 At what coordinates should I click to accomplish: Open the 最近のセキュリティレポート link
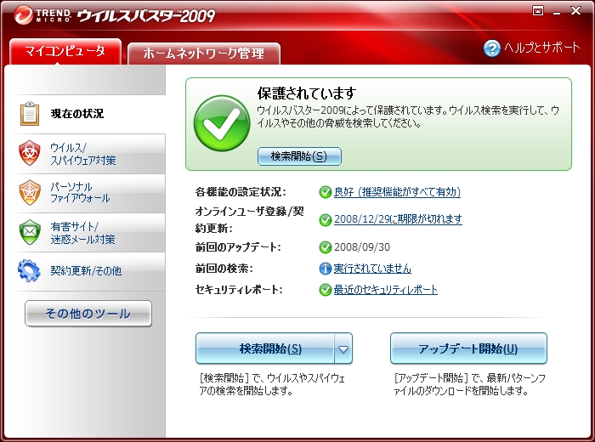coord(386,290)
